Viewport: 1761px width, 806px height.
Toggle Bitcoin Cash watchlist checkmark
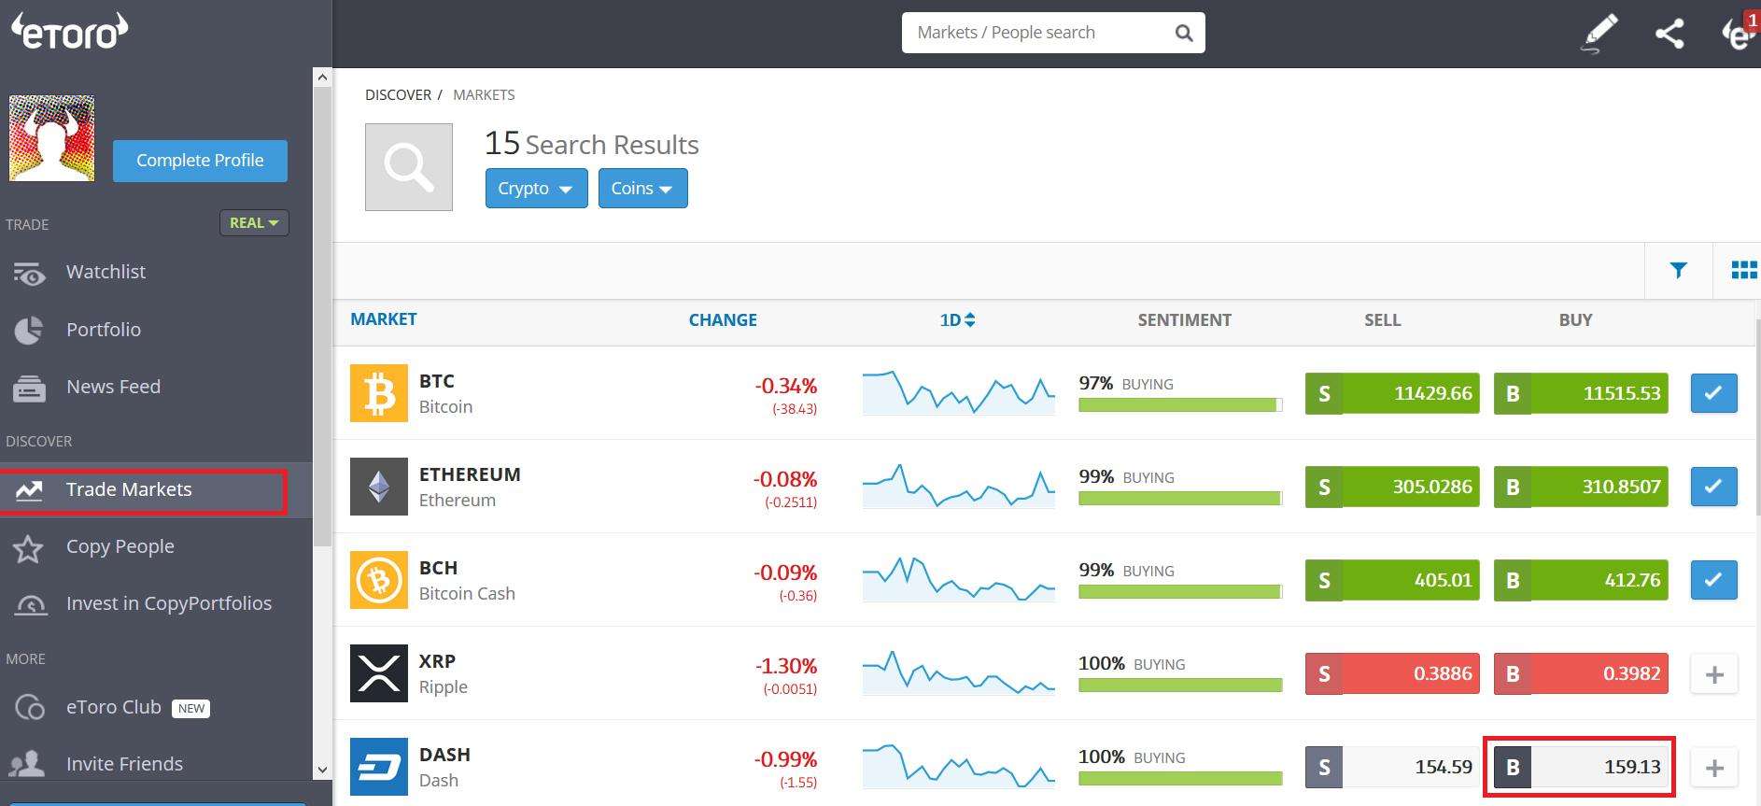click(1713, 580)
